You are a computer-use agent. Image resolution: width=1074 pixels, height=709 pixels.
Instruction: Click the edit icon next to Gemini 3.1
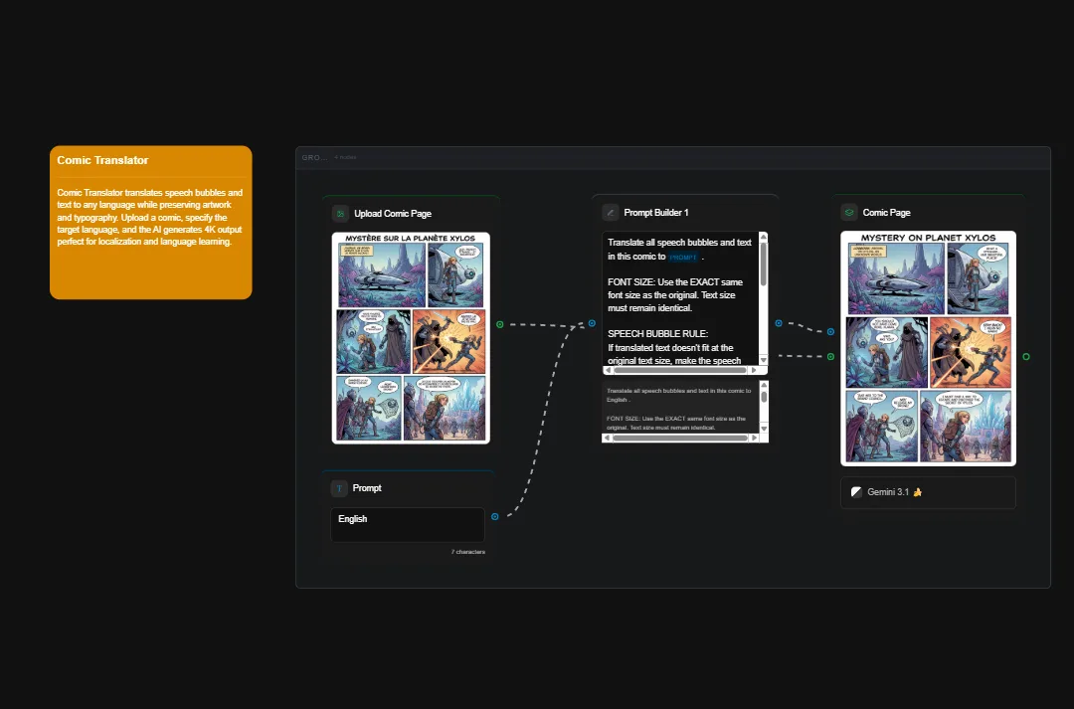click(x=856, y=491)
